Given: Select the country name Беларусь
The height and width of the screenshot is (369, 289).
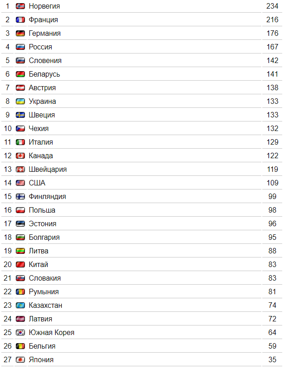Looking at the screenshot, I should tap(44, 74).
